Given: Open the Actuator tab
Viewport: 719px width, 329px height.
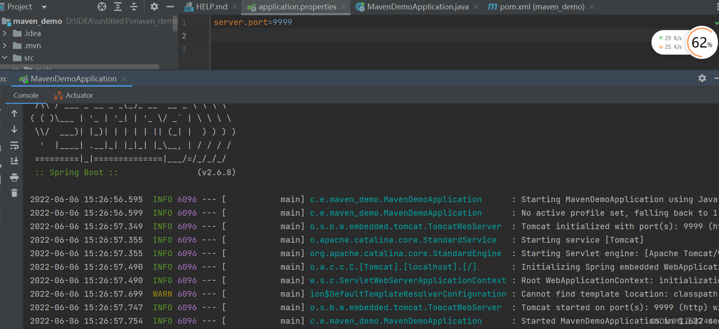Looking at the screenshot, I should pyautogui.click(x=74, y=95).
